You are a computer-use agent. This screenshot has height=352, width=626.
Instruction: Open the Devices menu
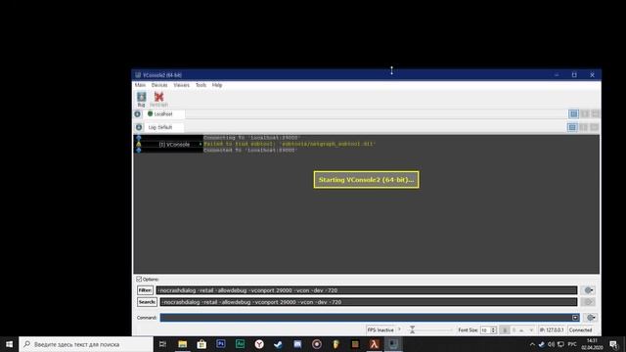click(x=159, y=85)
